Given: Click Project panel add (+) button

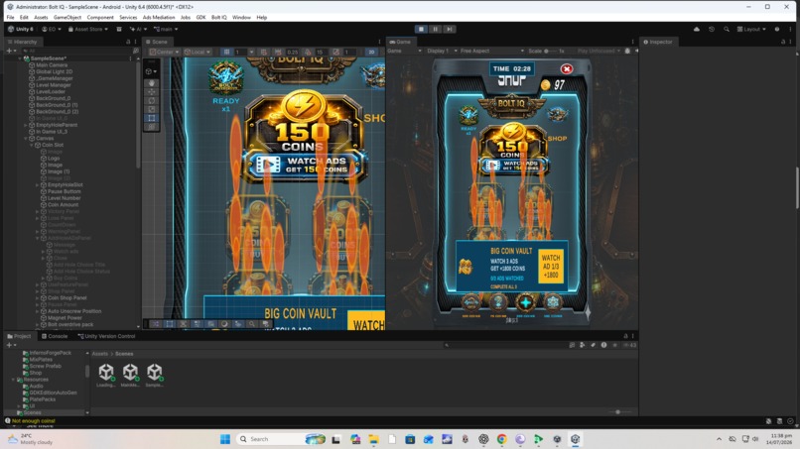Looking at the screenshot, I should click(9, 345).
